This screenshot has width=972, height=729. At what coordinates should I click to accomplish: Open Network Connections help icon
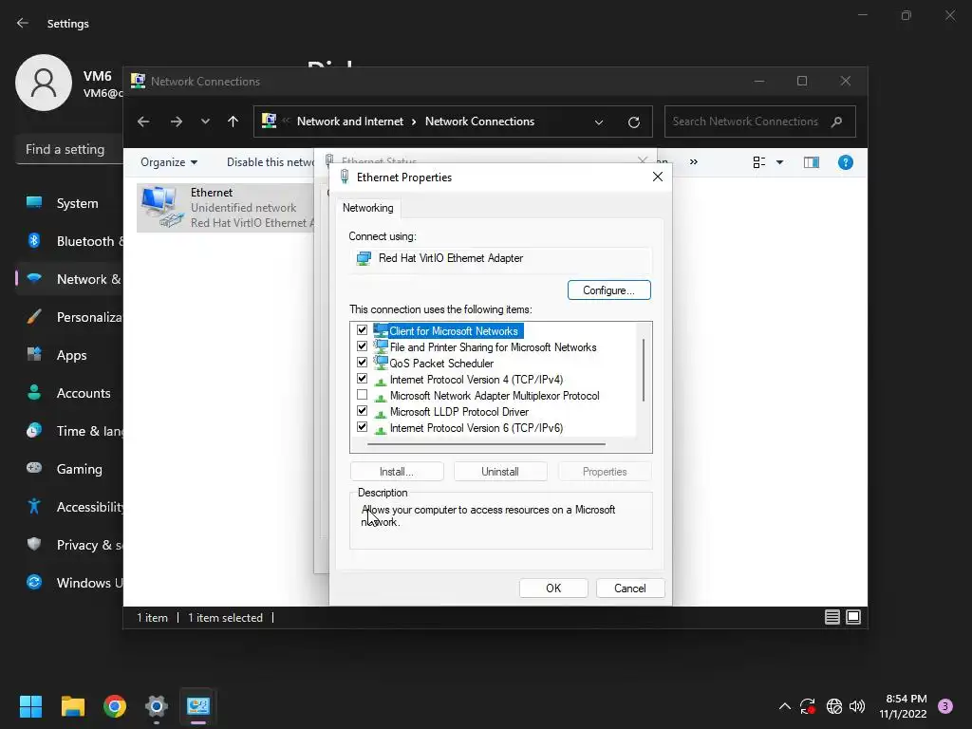[846, 162]
